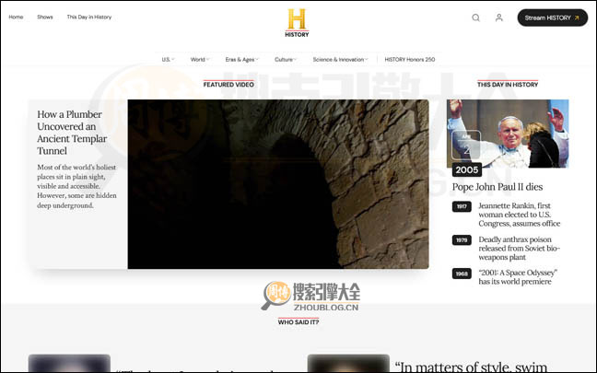Open the Shows link
This screenshot has width=597, height=373.
(x=45, y=17)
